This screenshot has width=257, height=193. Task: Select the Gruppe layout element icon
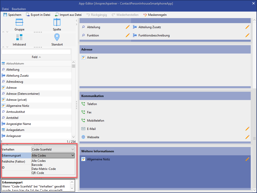click(x=19, y=23)
